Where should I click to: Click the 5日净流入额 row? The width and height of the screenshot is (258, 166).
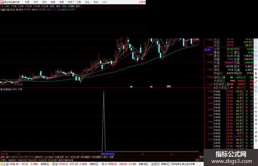(x=234, y=84)
